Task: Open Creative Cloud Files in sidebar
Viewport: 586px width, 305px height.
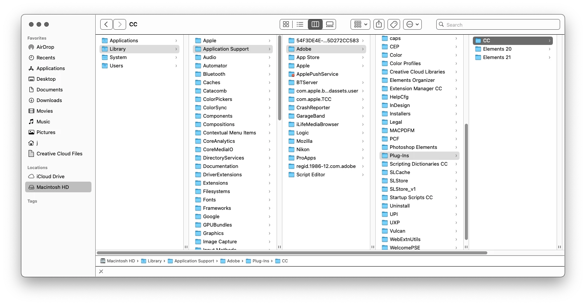Action: coord(58,154)
